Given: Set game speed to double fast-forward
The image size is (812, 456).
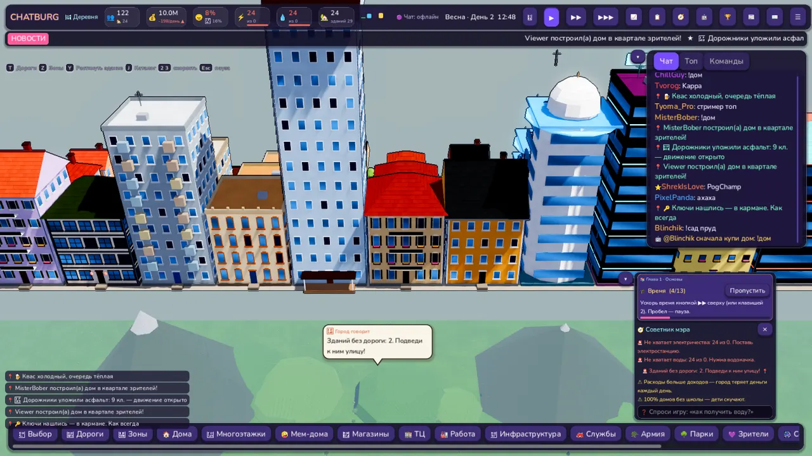Looking at the screenshot, I should (576, 17).
